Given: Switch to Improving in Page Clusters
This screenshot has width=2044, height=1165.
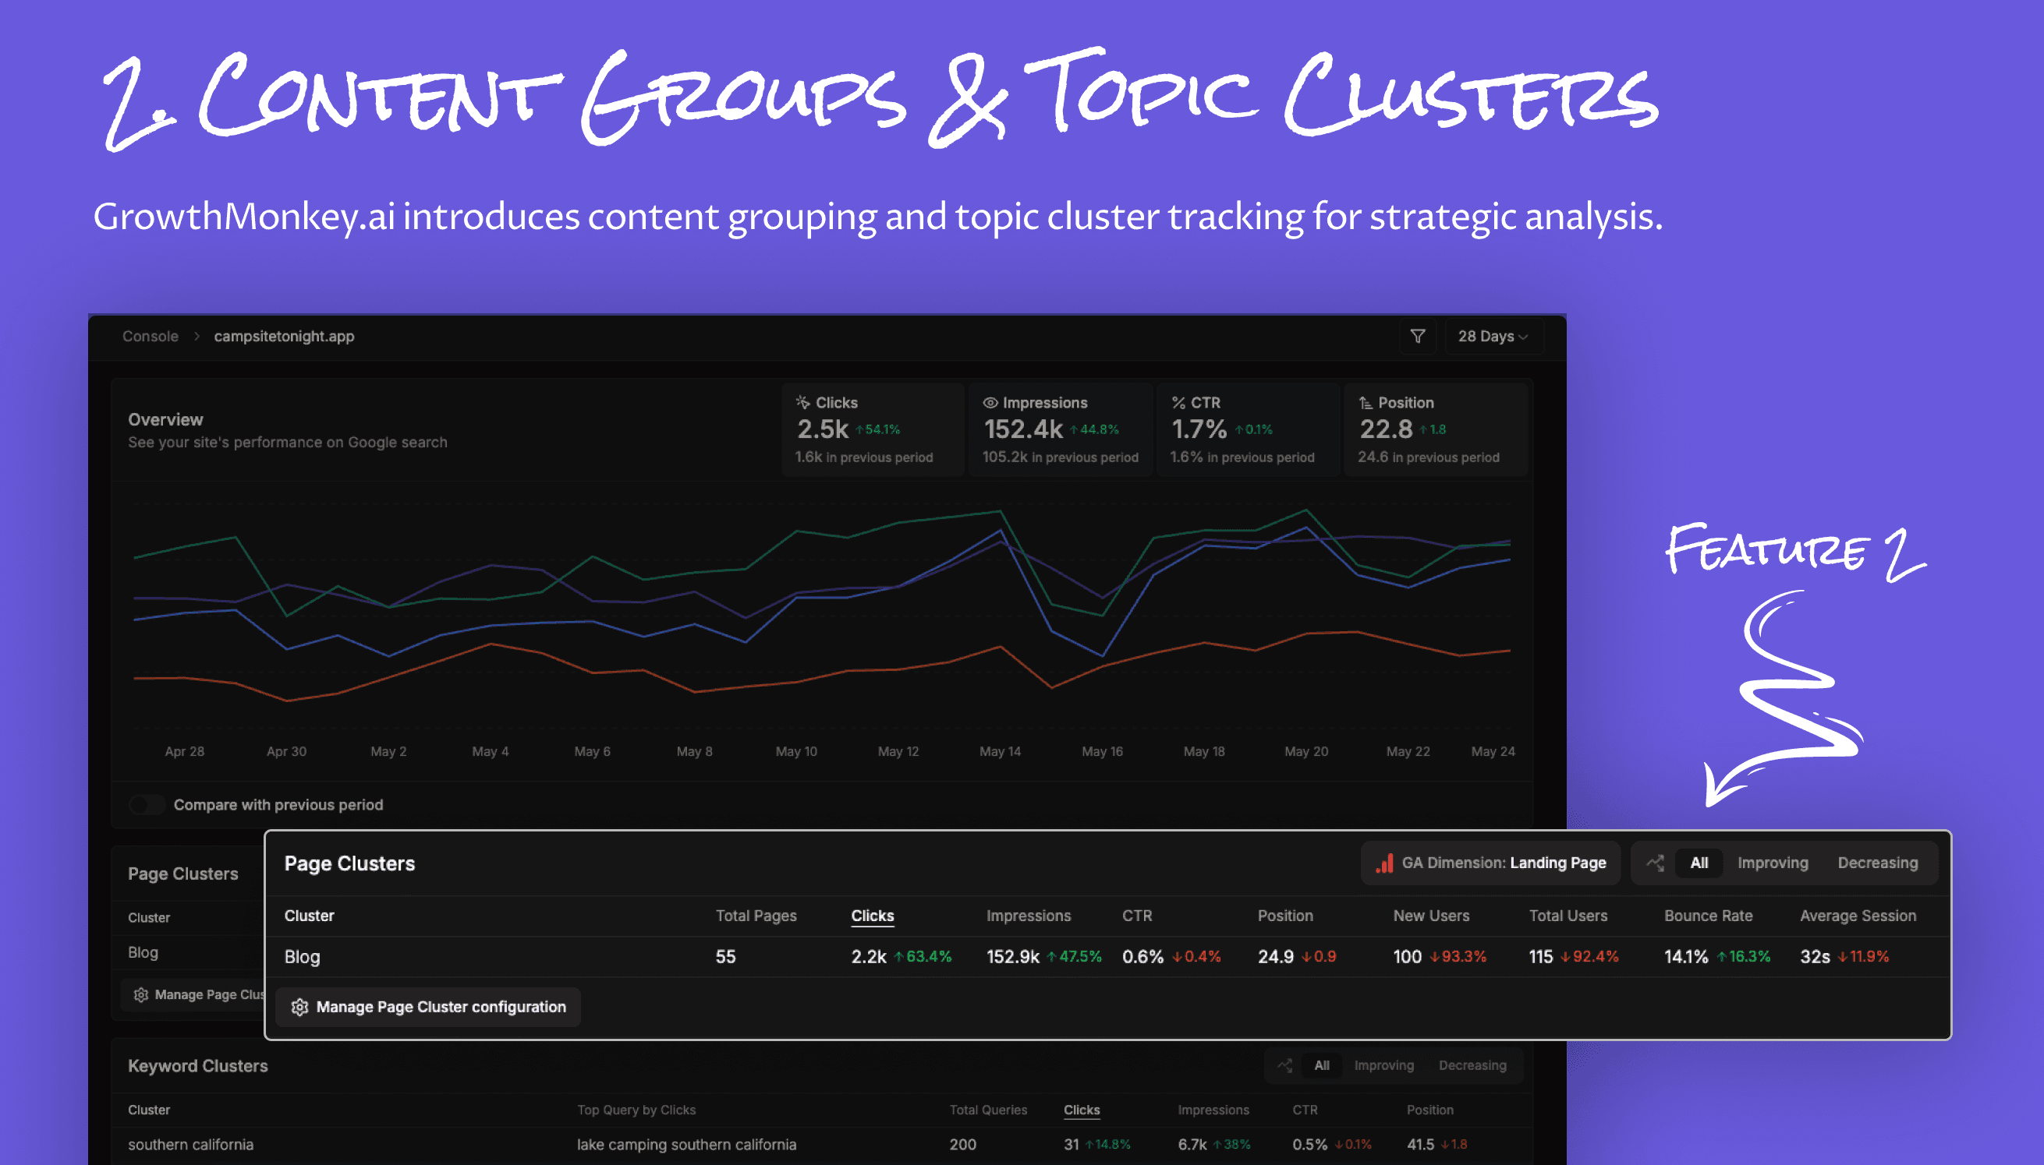Looking at the screenshot, I should click(1773, 863).
